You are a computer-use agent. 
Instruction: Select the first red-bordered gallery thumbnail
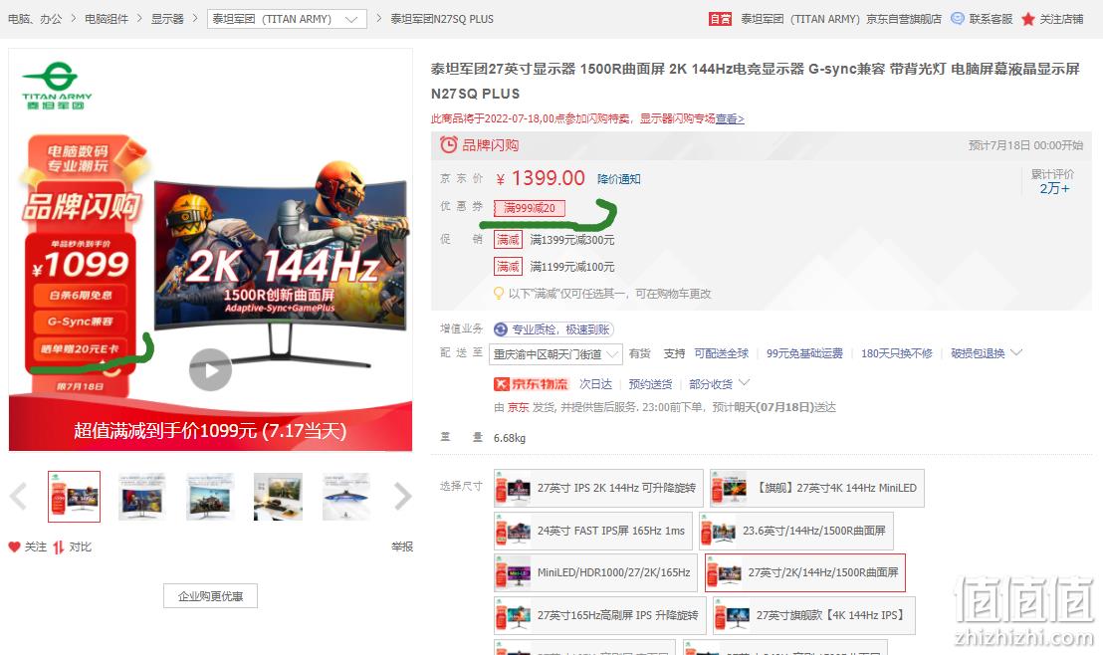[x=74, y=497]
